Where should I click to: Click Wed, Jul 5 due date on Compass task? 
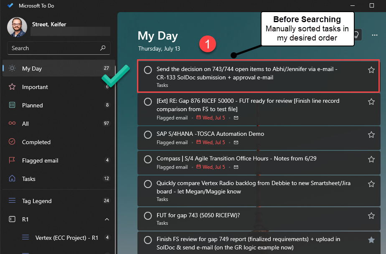211,167
